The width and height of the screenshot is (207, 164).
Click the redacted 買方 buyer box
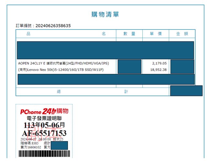tap(59, 145)
